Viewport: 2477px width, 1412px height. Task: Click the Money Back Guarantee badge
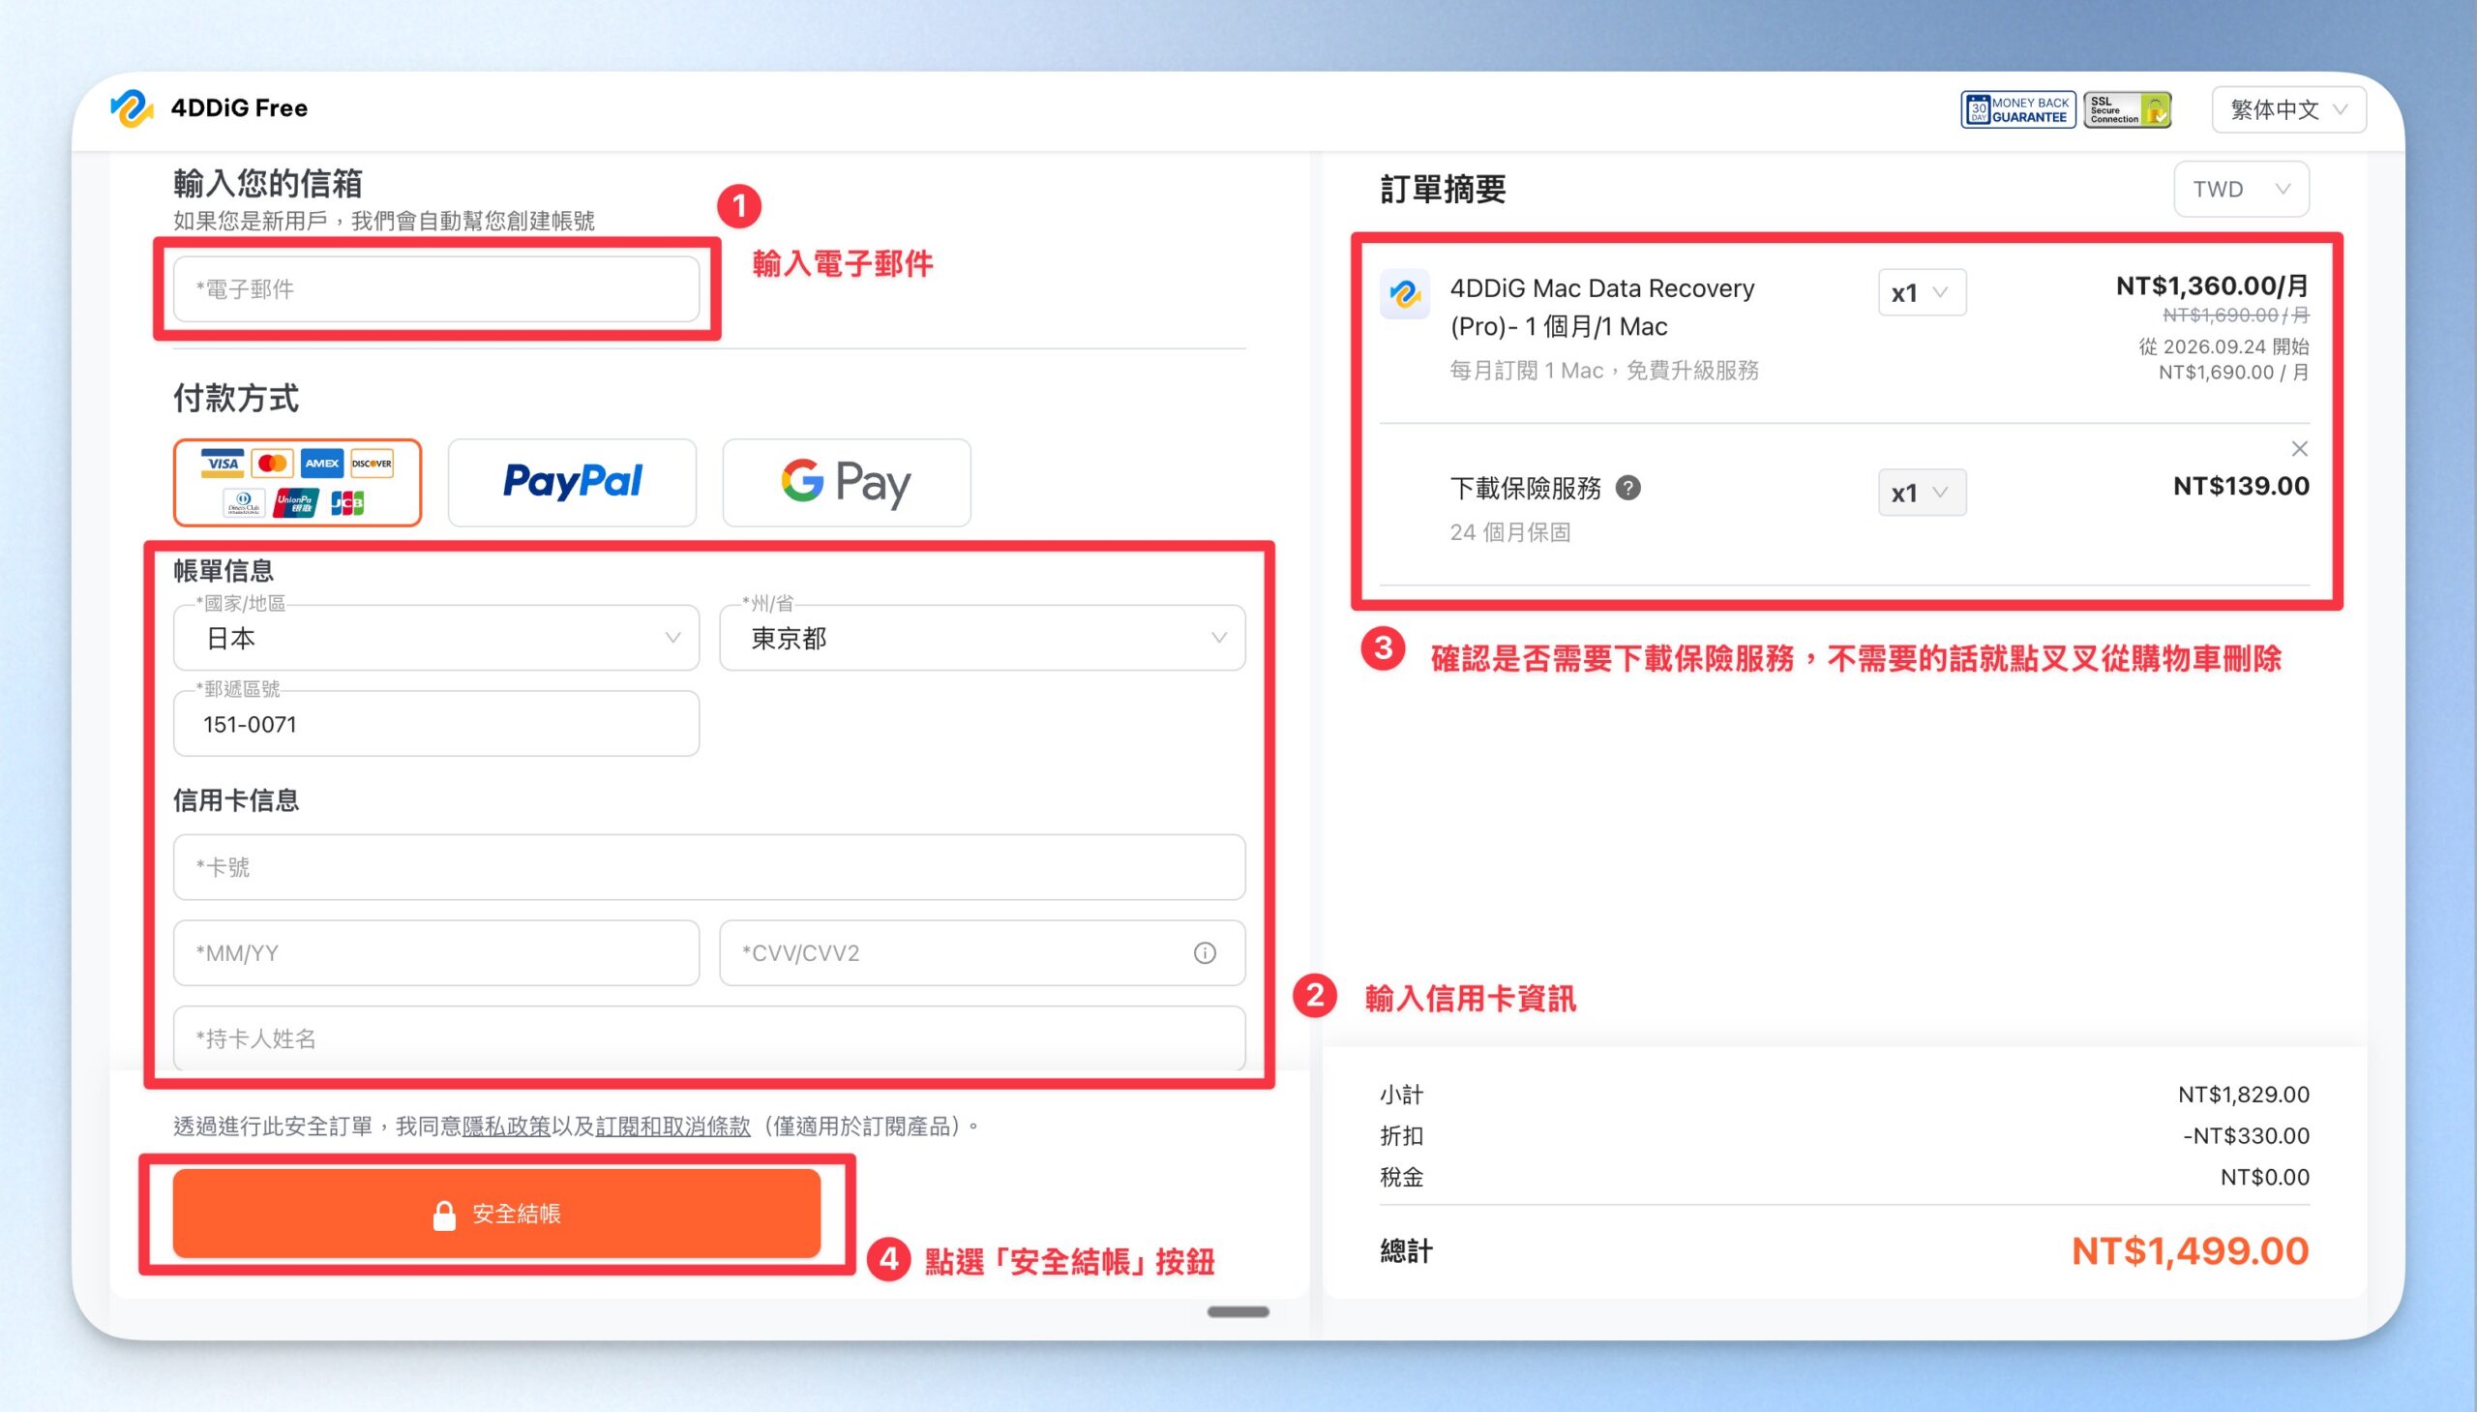click(2018, 109)
